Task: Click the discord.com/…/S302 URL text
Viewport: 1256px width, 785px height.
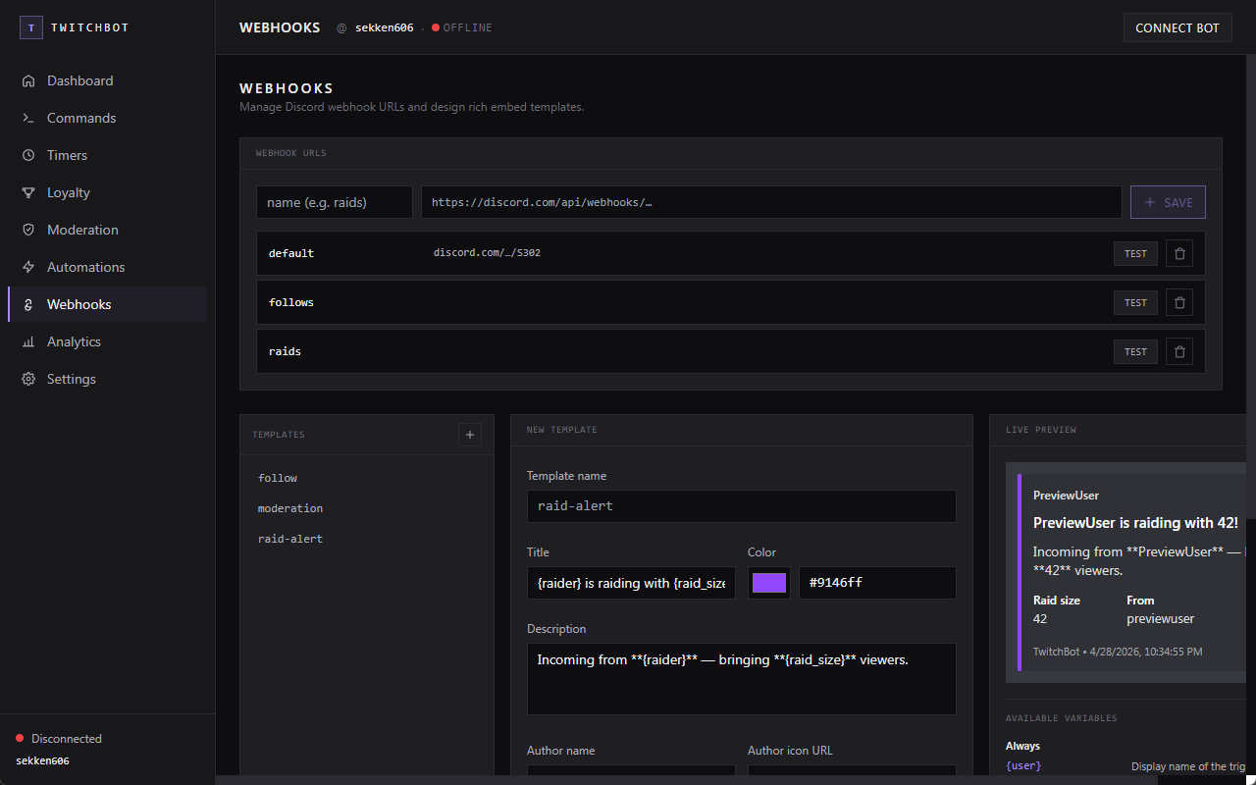Action: [487, 253]
